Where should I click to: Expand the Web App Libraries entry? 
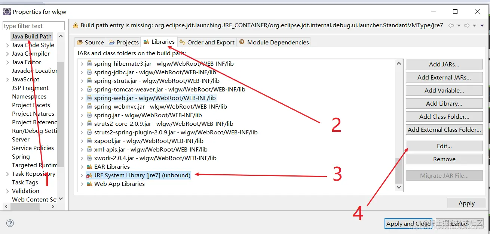(x=82, y=184)
